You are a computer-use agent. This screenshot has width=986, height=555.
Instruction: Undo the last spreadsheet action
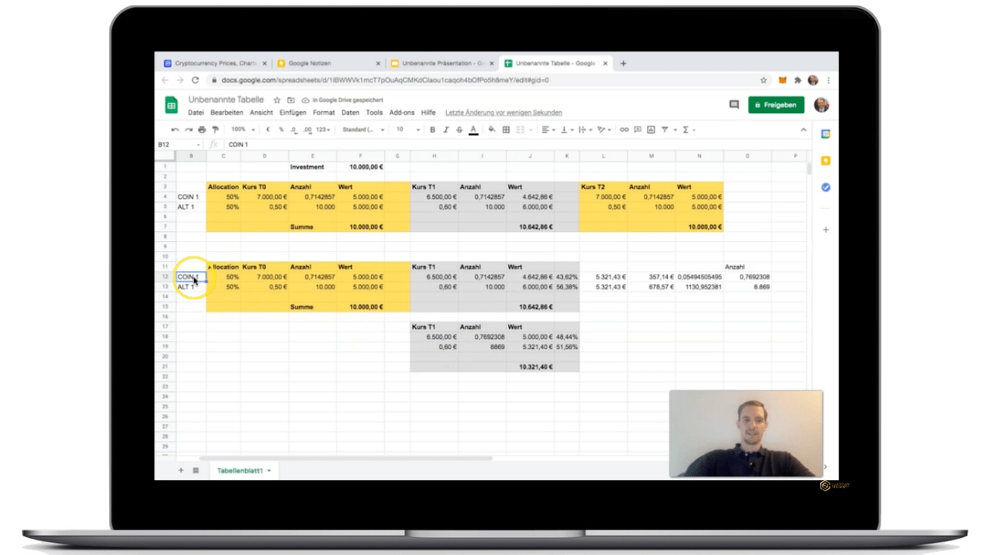pyautogui.click(x=176, y=129)
